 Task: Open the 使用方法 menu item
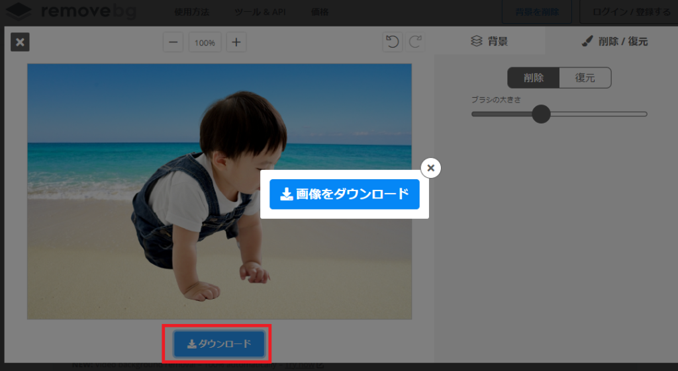click(191, 12)
